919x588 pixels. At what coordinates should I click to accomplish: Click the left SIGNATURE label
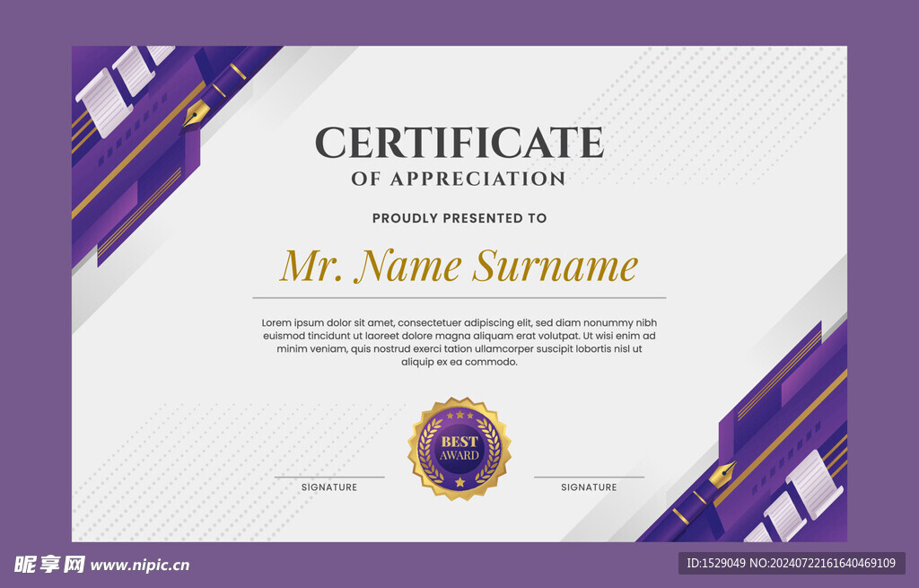pos(329,487)
